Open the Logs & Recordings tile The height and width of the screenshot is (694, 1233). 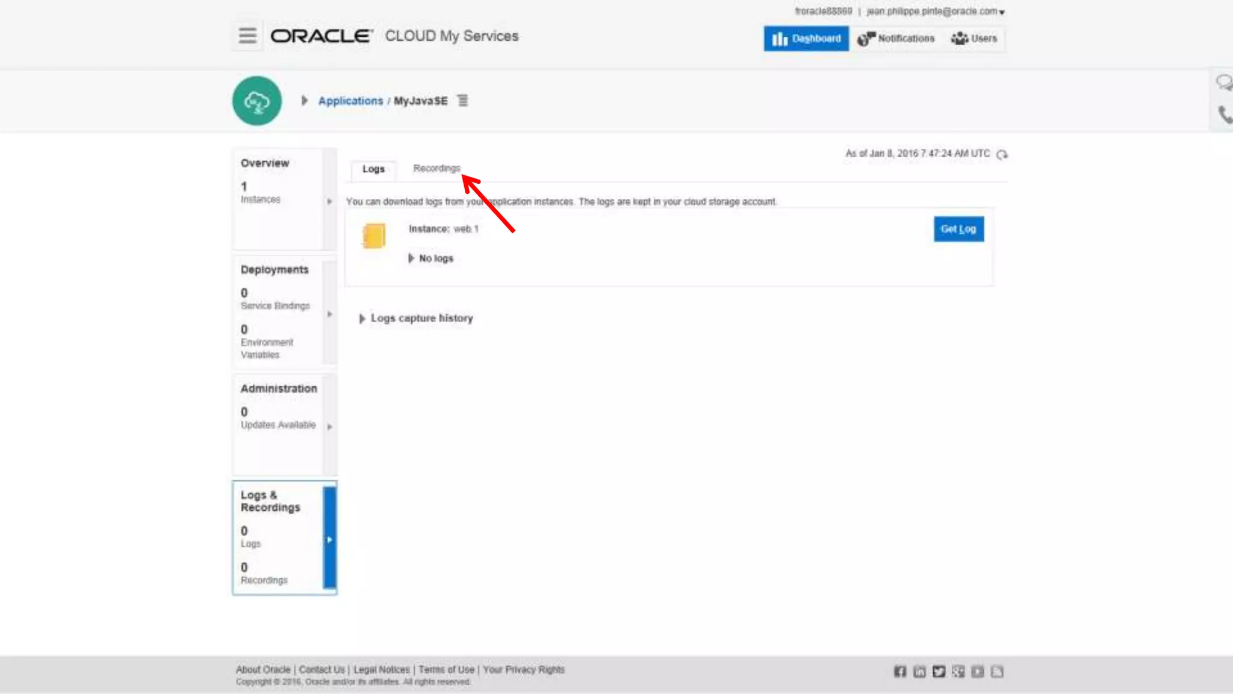click(x=285, y=538)
